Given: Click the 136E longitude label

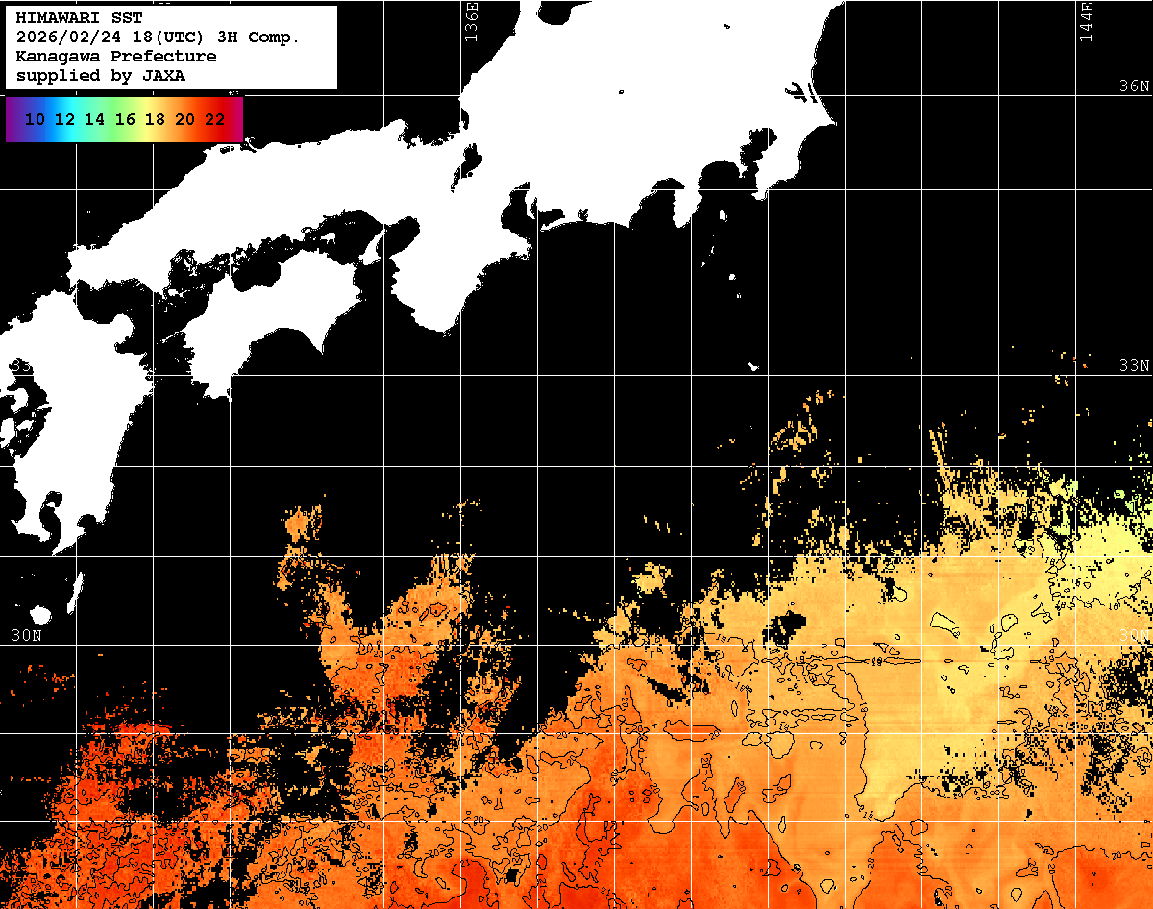Looking at the screenshot, I should pyautogui.click(x=471, y=21).
